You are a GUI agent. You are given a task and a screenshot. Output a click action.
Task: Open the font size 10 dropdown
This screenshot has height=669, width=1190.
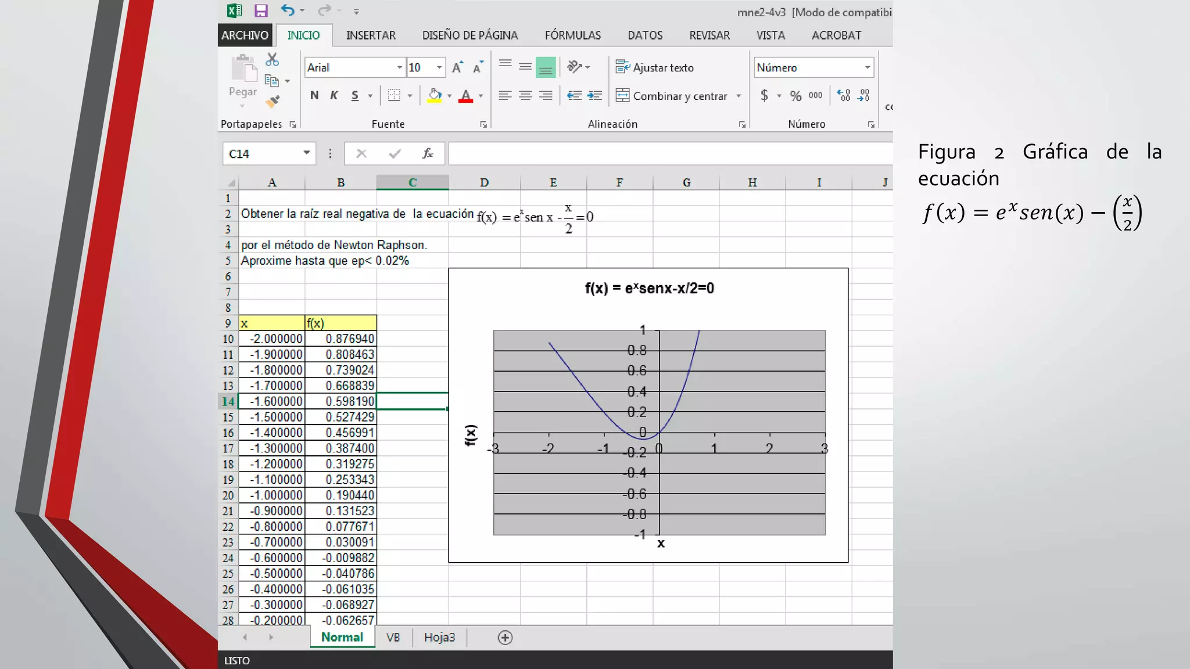tap(439, 67)
